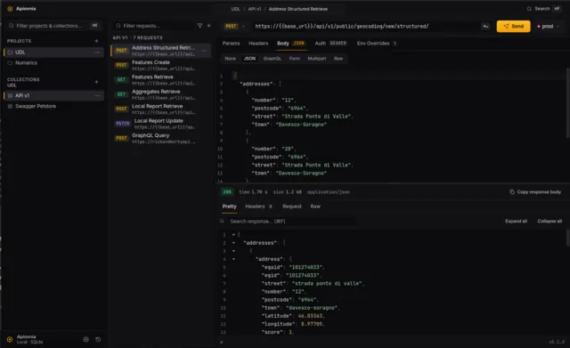Switch to the response Request tab
Screen dimensions: 570x348
292,206
